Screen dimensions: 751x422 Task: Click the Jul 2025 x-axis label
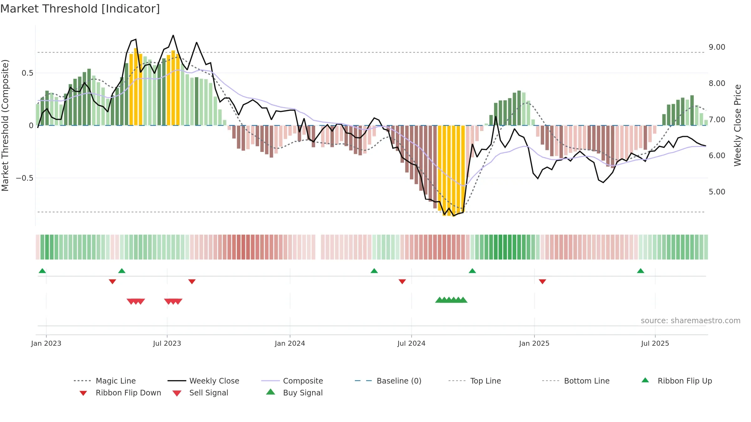tap(655, 343)
